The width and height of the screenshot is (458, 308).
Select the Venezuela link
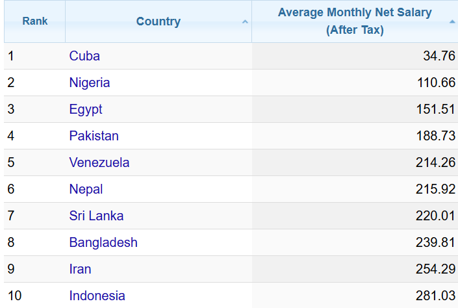click(x=99, y=162)
